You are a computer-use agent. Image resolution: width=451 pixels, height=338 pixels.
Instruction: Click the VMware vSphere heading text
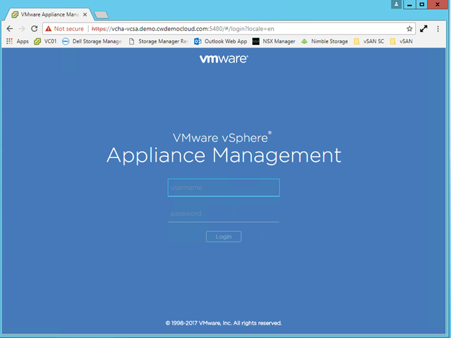222,138
